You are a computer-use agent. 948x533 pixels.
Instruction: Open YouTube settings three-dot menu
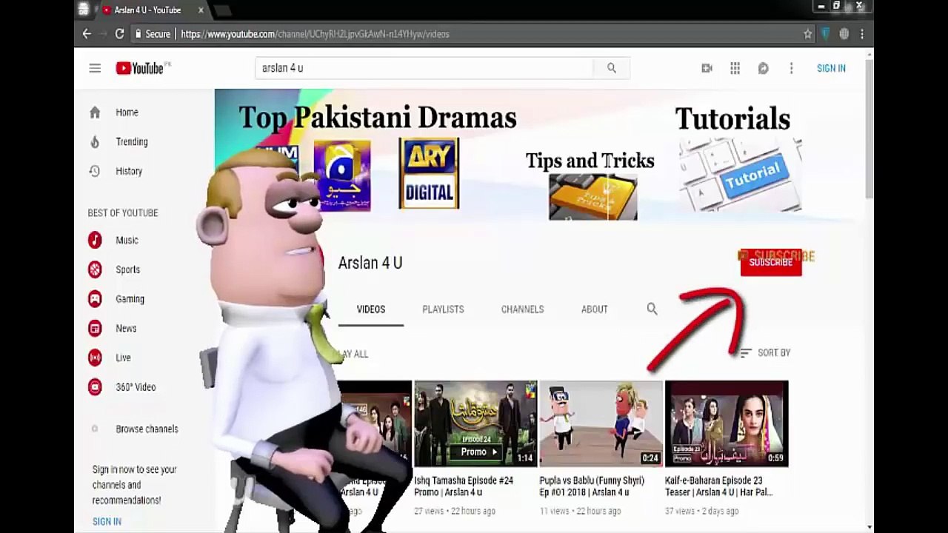(x=791, y=68)
